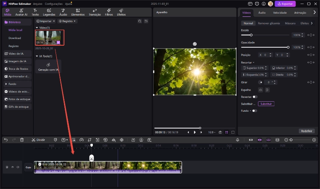Step to the next frame in preview
The image size is (320, 189).
(x=201, y=133)
